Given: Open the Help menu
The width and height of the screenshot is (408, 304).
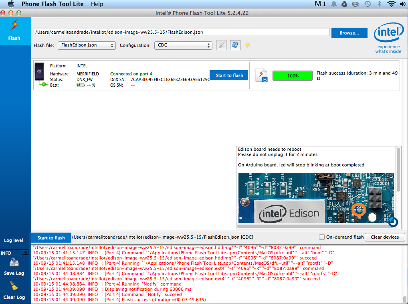Looking at the screenshot, I should pyautogui.click(x=97, y=4).
